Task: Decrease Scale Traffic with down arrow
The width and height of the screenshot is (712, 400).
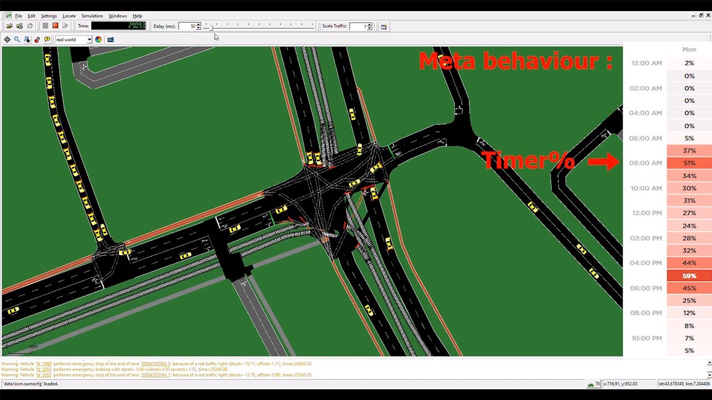Action: click(x=370, y=28)
